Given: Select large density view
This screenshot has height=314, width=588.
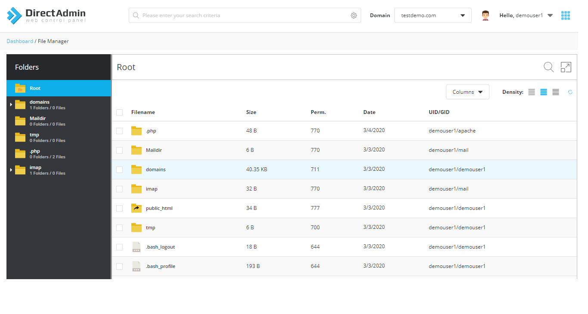Looking at the screenshot, I should [x=556, y=92].
